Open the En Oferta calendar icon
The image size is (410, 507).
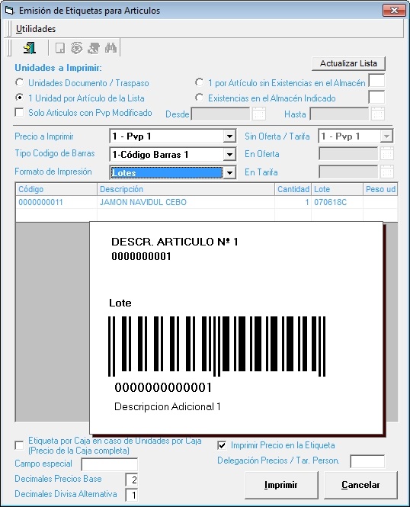point(387,154)
